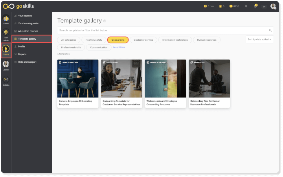The height and width of the screenshot is (177, 283).
Task: Click the coins balance 8855 icon
Action: click(x=232, y=6)
